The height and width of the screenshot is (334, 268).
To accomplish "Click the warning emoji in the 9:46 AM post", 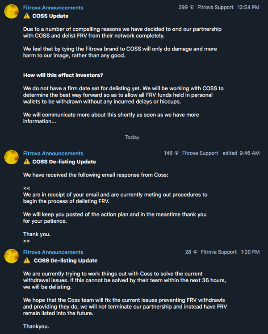I will 27,162.
